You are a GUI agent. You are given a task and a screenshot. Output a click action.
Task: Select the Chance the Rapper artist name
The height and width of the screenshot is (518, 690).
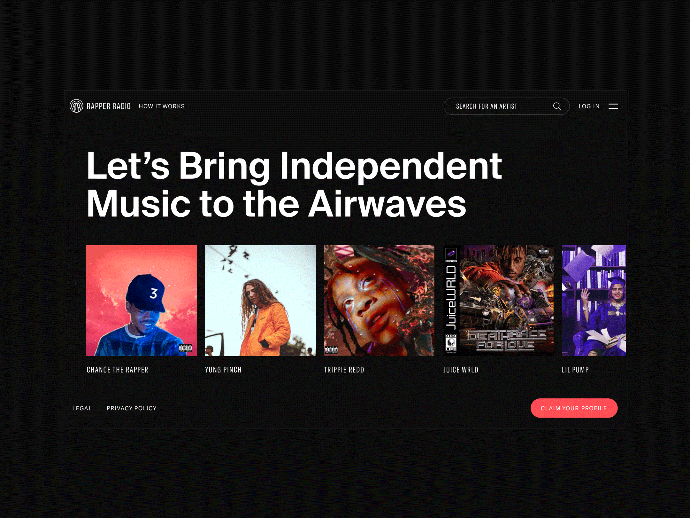pos(118,370)
